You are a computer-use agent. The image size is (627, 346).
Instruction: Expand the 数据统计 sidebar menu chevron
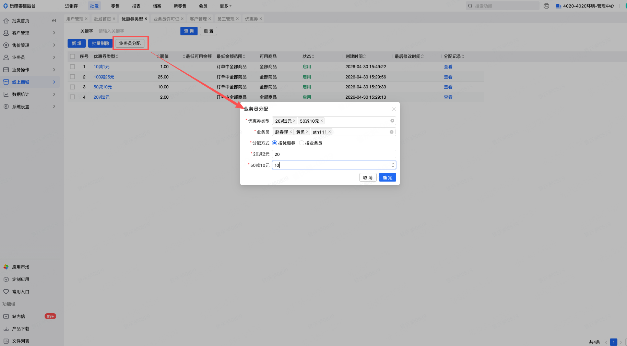pyautogui.click(x=54, y=95)
